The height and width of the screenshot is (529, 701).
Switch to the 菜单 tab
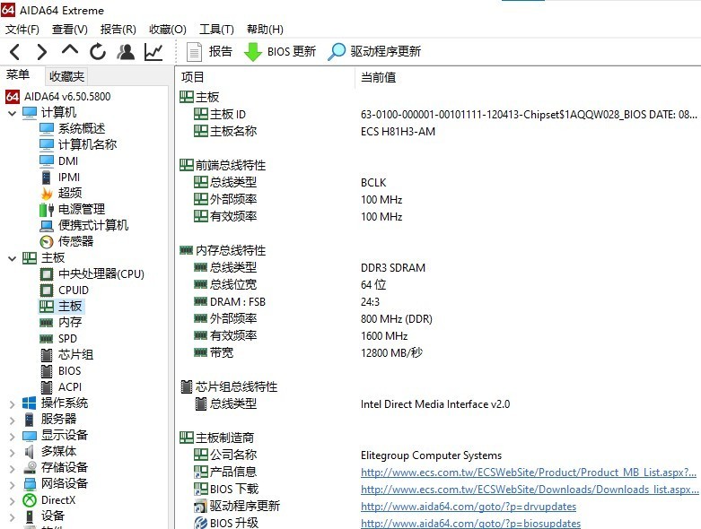tap(18, 74)
